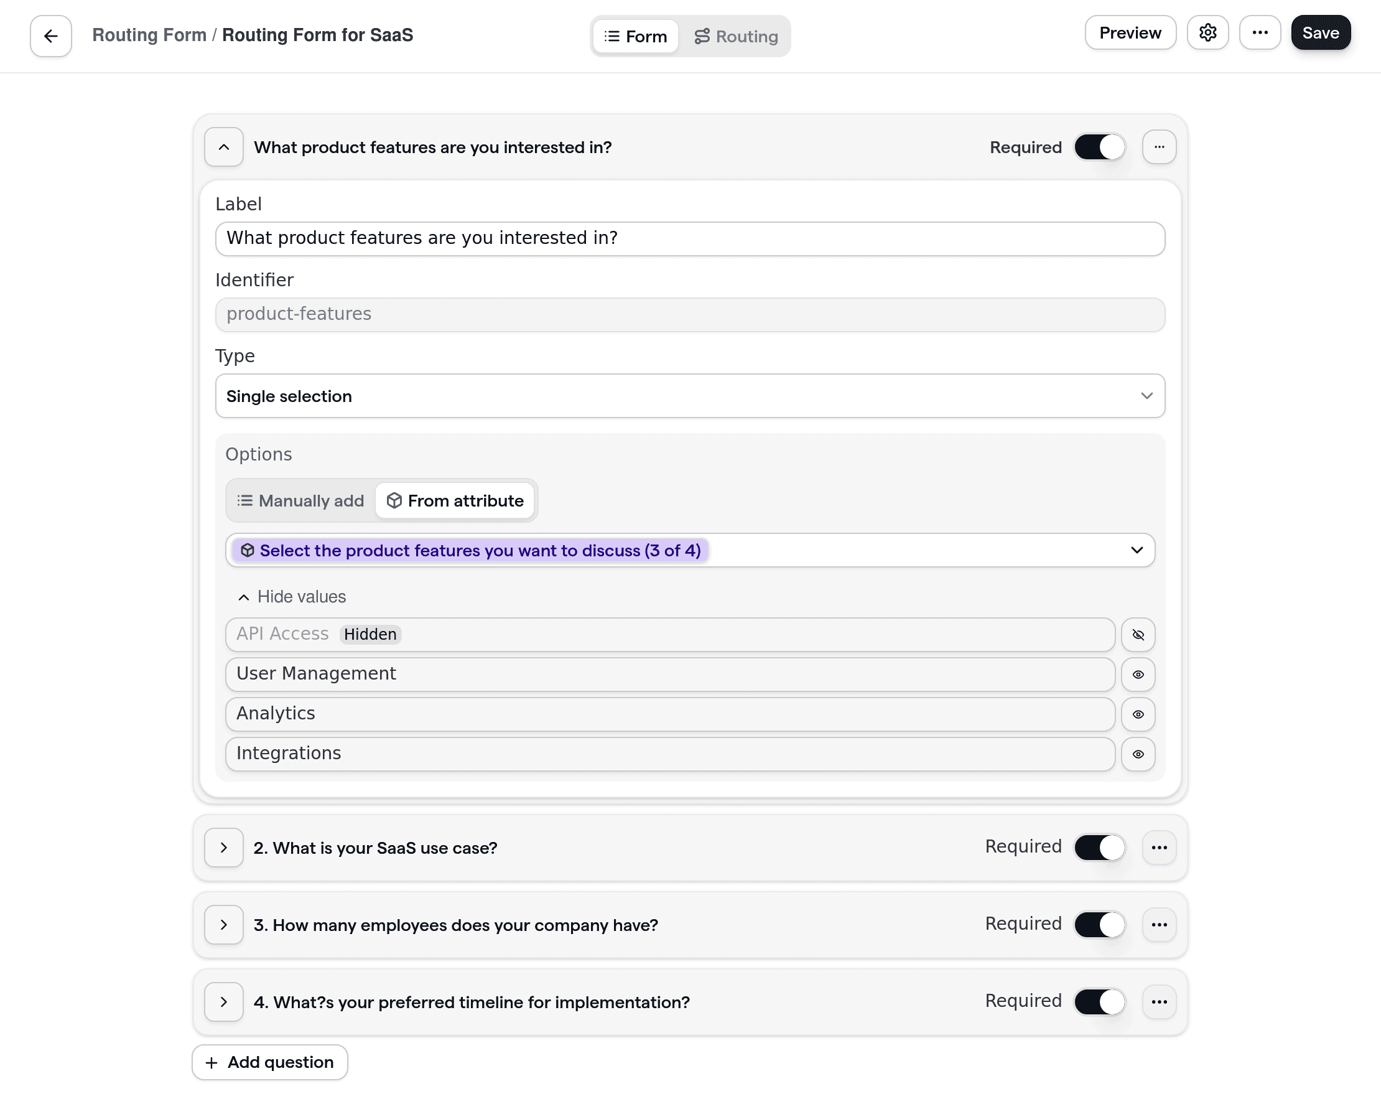The image size is (1381, 1099).
Task: Open the product features attribute dropdown
Action: [690, 550]
